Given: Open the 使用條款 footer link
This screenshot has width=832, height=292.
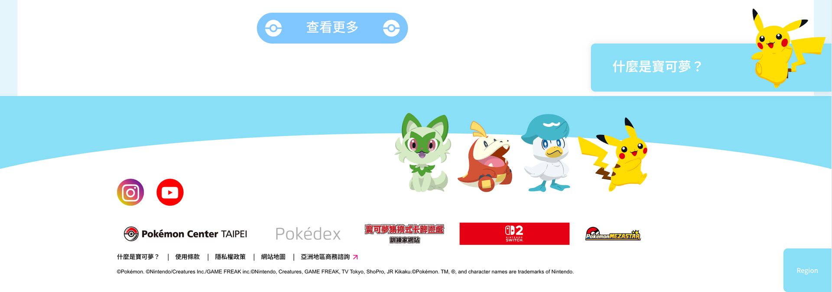Looking at the screenshot, I should coord(188,257).
